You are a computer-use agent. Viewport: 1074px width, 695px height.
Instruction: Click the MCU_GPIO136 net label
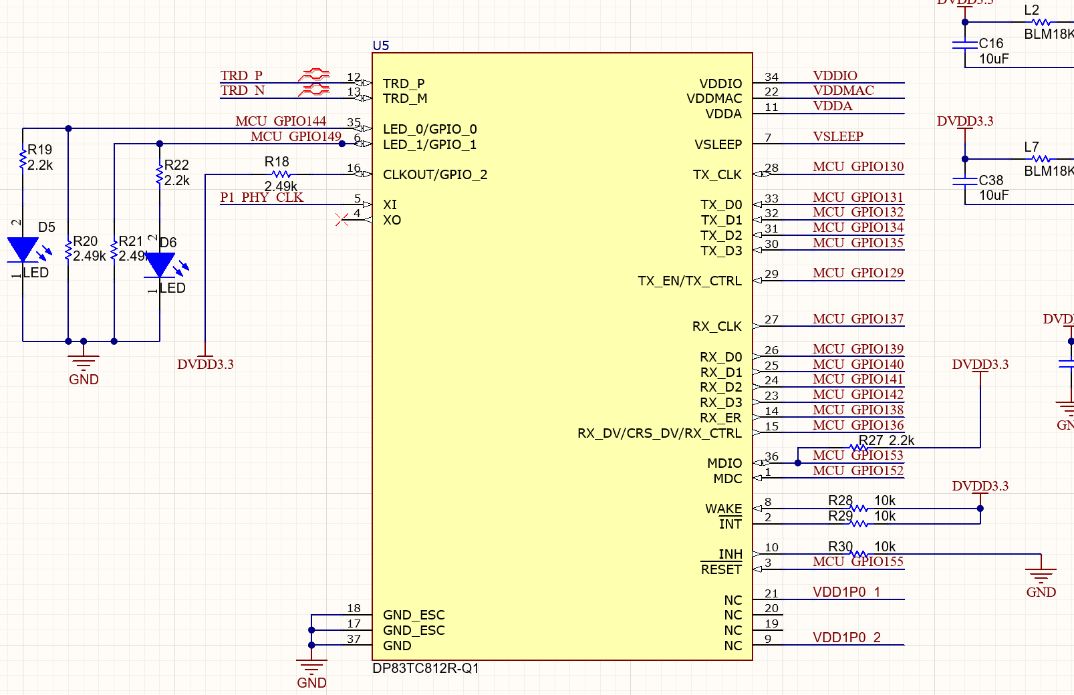click(858, 425)
